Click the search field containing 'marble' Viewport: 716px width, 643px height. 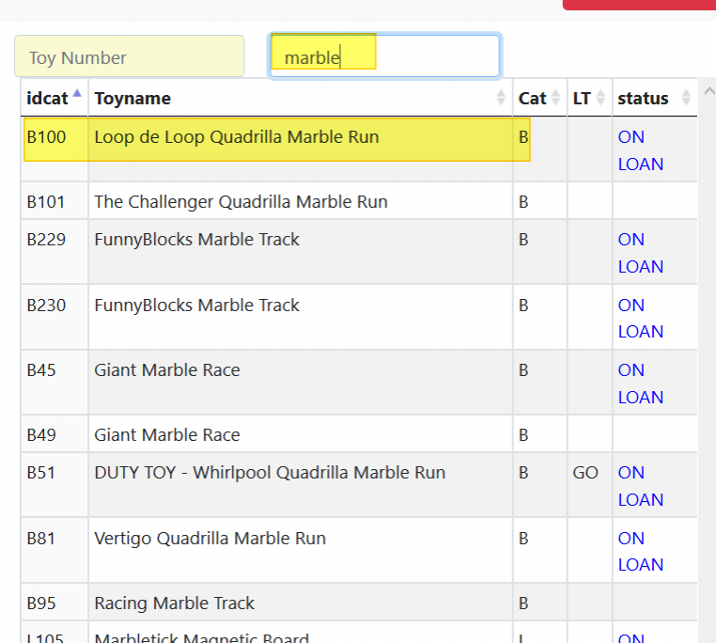385,57
